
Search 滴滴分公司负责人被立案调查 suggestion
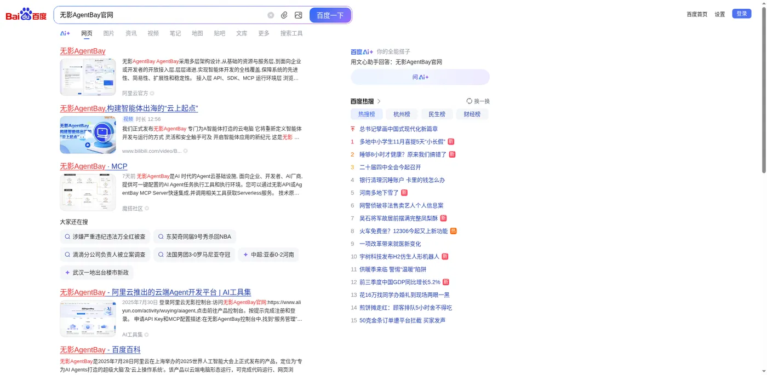[105, 255]
